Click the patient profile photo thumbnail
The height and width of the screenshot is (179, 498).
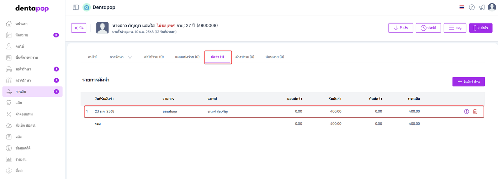coord(102,28)
